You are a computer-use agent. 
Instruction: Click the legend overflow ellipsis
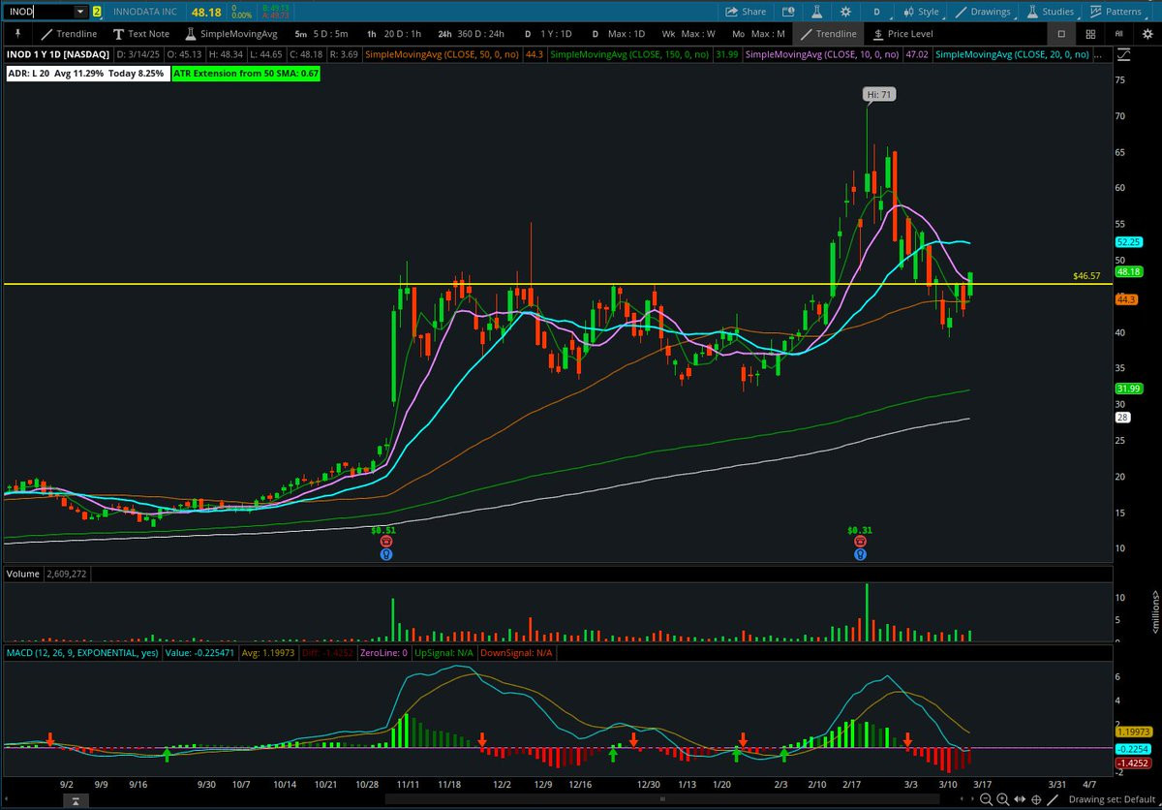point(1100,55)
